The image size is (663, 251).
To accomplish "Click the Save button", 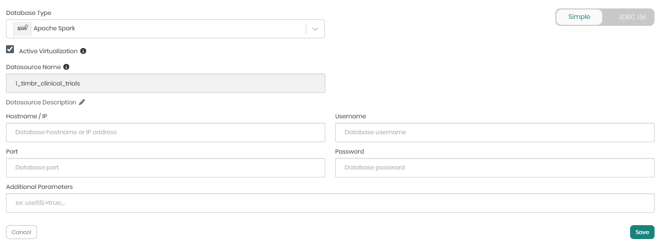I will point(642,232).
